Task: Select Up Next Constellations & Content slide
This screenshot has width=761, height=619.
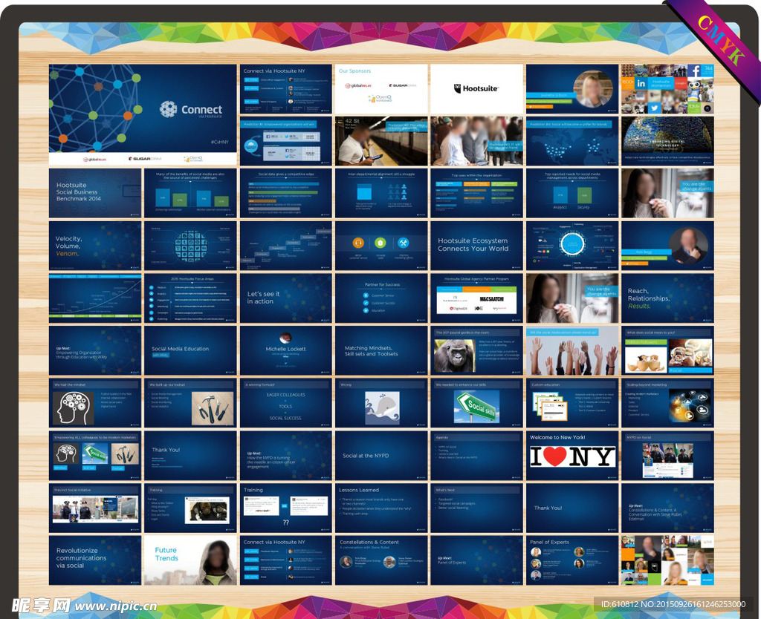Action: [x=667, y=508]
